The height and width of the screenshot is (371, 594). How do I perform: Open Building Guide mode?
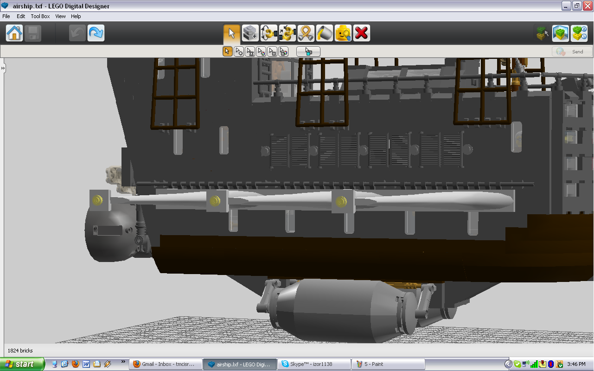[579, 33]
